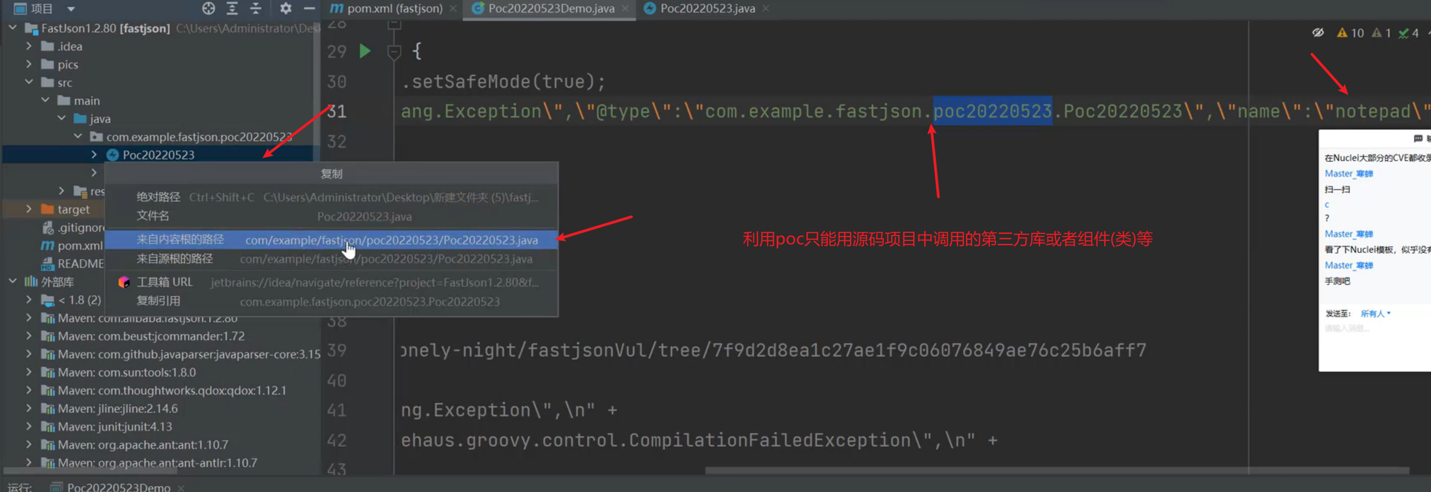
Task: Hide the project panel with minus icon
Action: pos(310,9)
